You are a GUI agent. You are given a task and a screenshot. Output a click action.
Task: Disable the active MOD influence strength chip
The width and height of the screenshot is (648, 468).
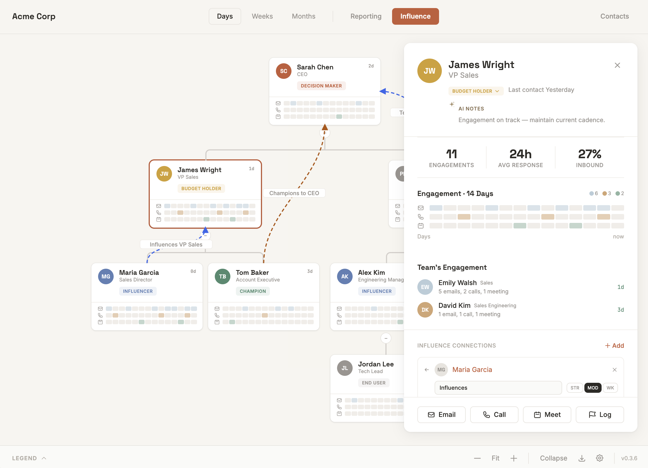(x=593, y=388)
